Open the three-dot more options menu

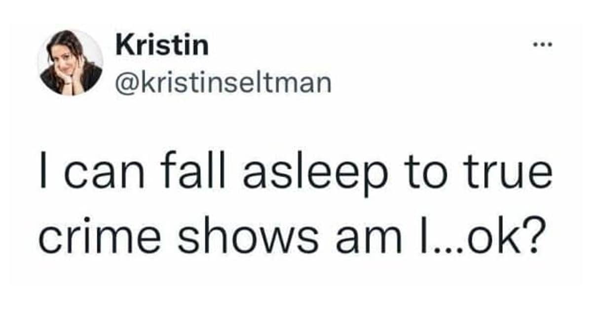point(543,45)
